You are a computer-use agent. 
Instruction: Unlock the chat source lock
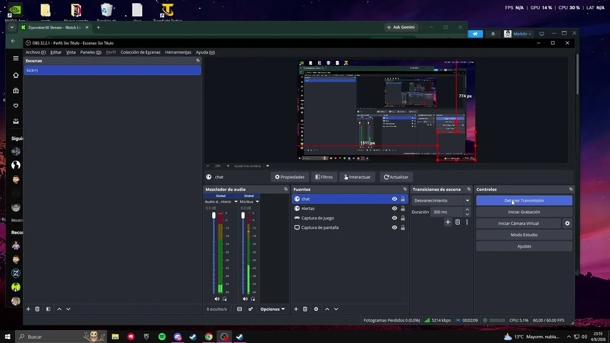pyautogui.click(x=403, y=199)
